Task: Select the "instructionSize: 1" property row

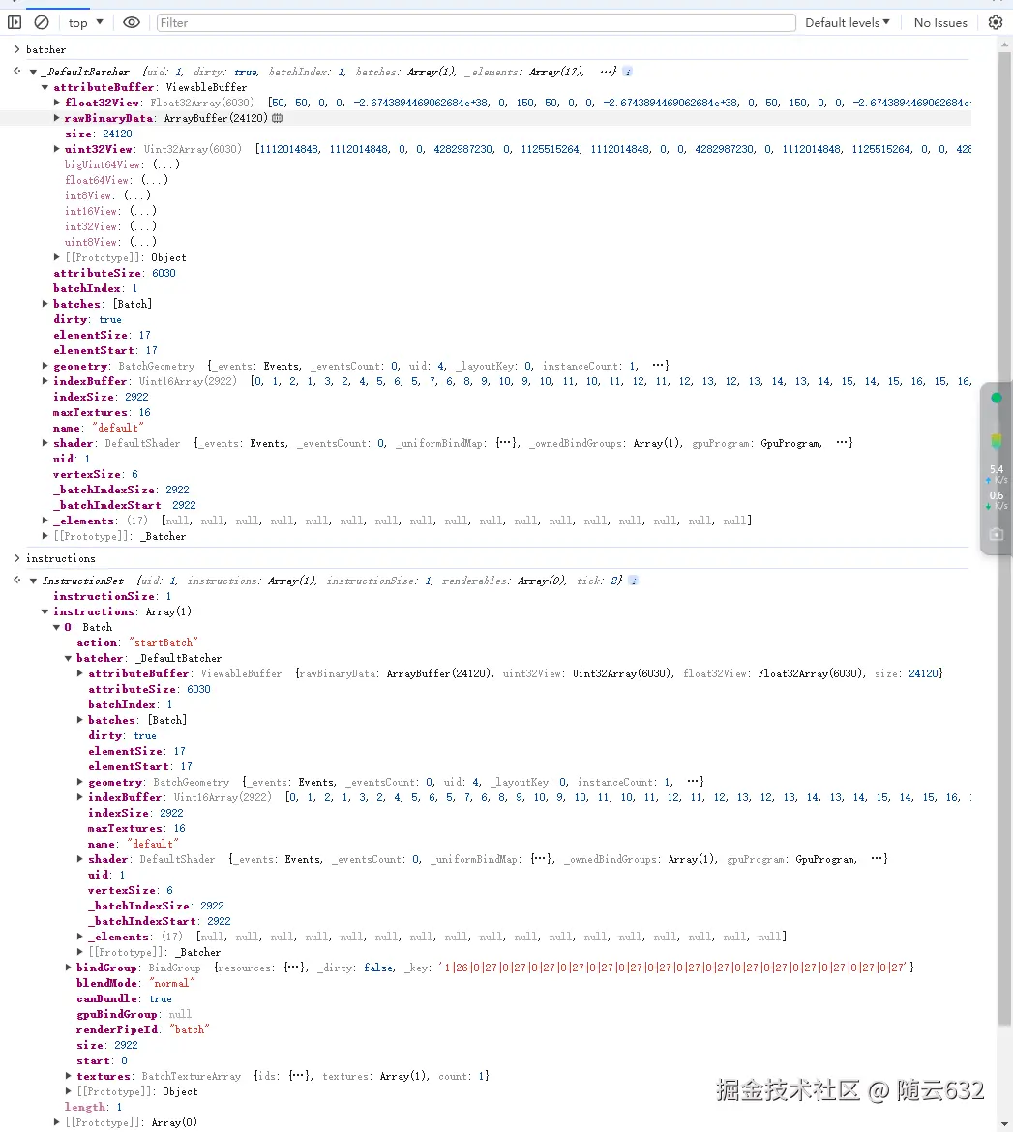Action: [x=112, y=596]
